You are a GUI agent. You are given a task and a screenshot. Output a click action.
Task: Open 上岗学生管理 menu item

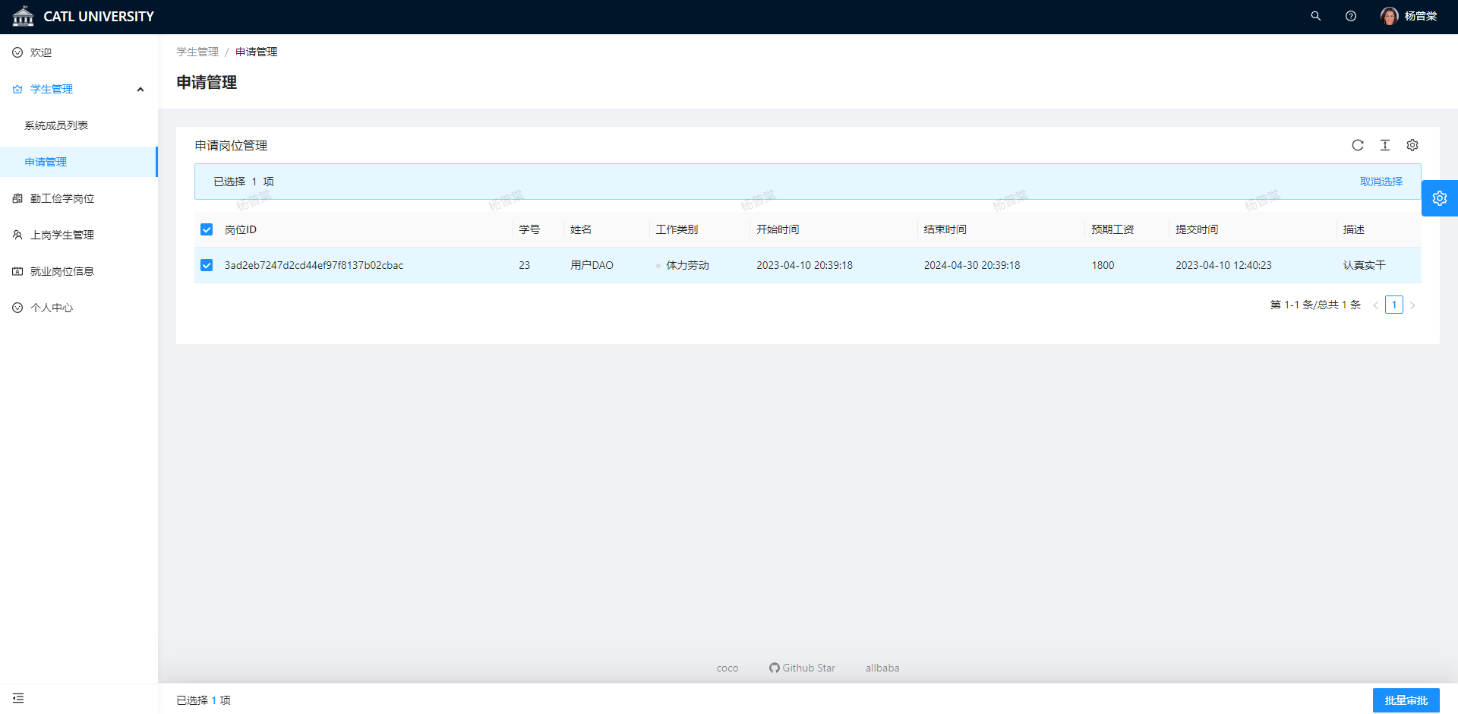tap(79, 235)
